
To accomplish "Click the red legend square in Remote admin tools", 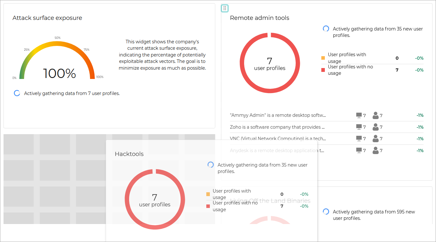I will point(323,70).
